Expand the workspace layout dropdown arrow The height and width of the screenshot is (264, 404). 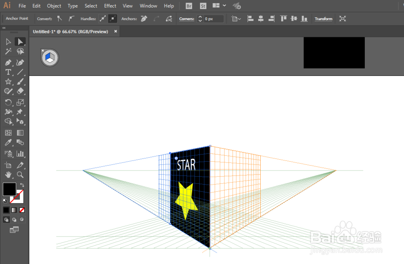click(x=224, y=5)
